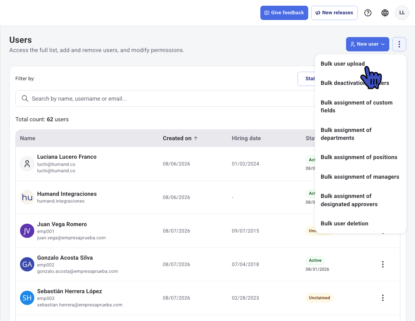
Task: Click email juan.vega@empresaprueba.com
Action: pyautogui.click(x=71, y=238)
